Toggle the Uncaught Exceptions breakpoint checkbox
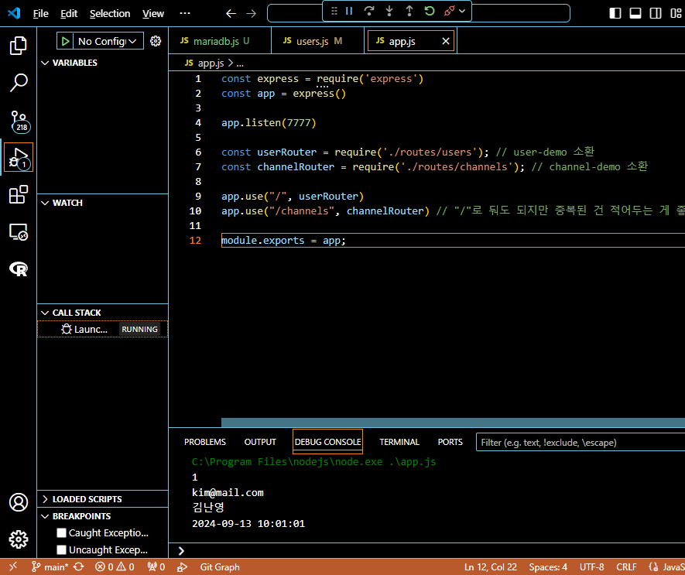 coord(62,549)
